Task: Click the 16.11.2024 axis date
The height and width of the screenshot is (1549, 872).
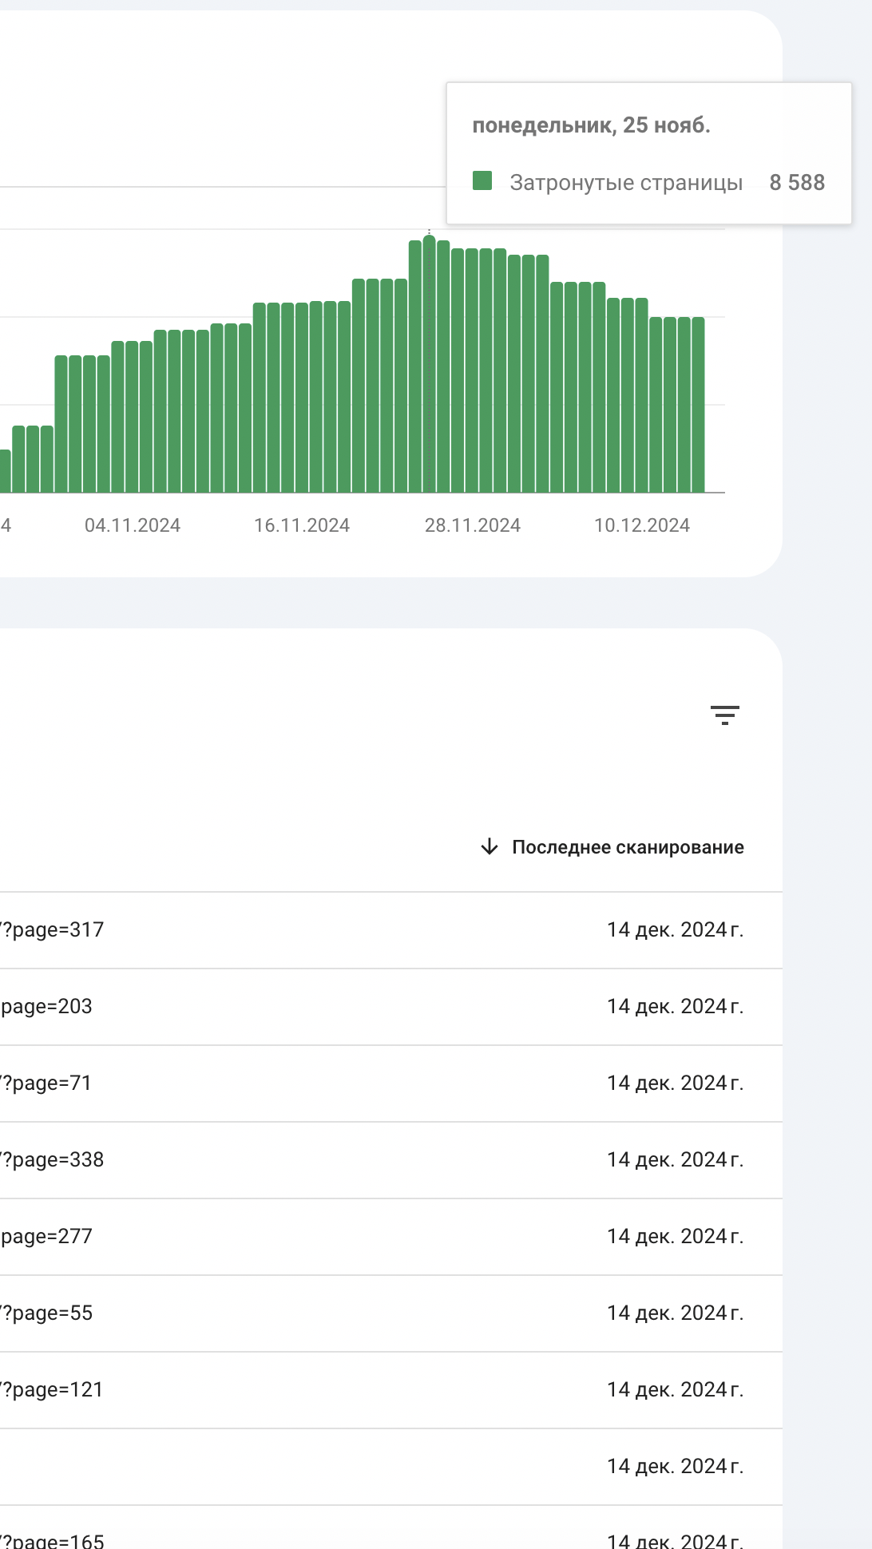Action: coord(302,525)
